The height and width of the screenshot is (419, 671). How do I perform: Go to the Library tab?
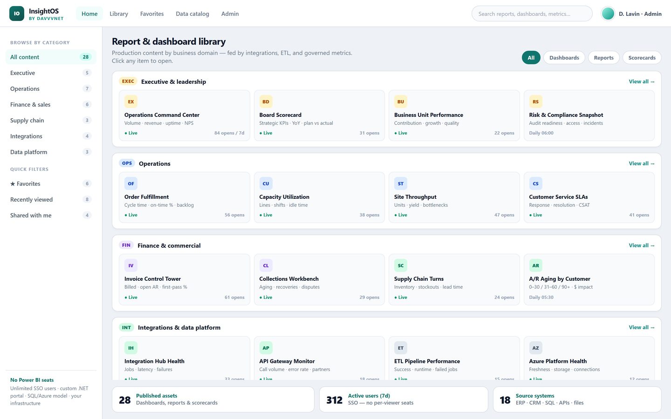click(119, 14)
